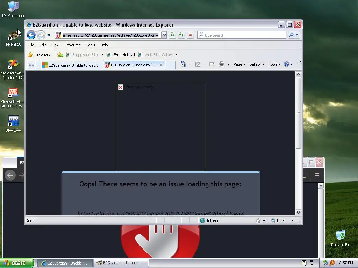
Task: Switch to MyPal E2Guardian taskbar button
Action: point(121,263)
